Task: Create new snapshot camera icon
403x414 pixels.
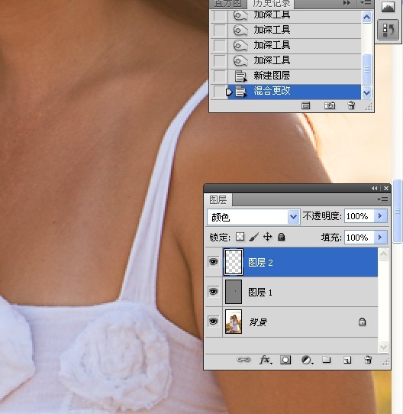Action: [330, 105]
